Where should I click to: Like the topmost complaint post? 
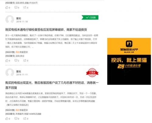click(8, 8)
